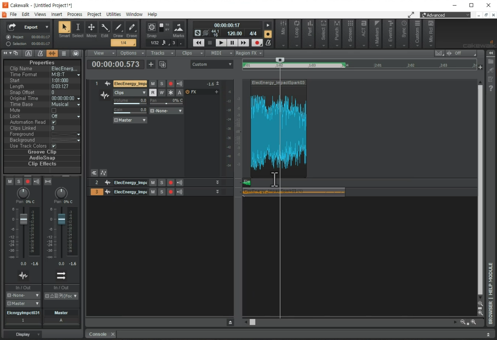The image size is (497, 340).
Task: Pick the Edit tool
Action: coord(105,27)
